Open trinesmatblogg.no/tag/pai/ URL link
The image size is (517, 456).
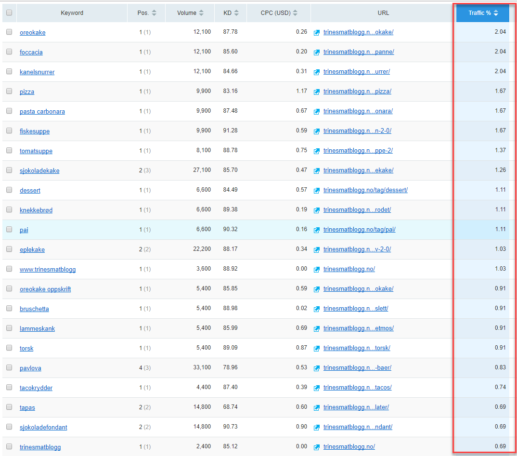(360, 230)
